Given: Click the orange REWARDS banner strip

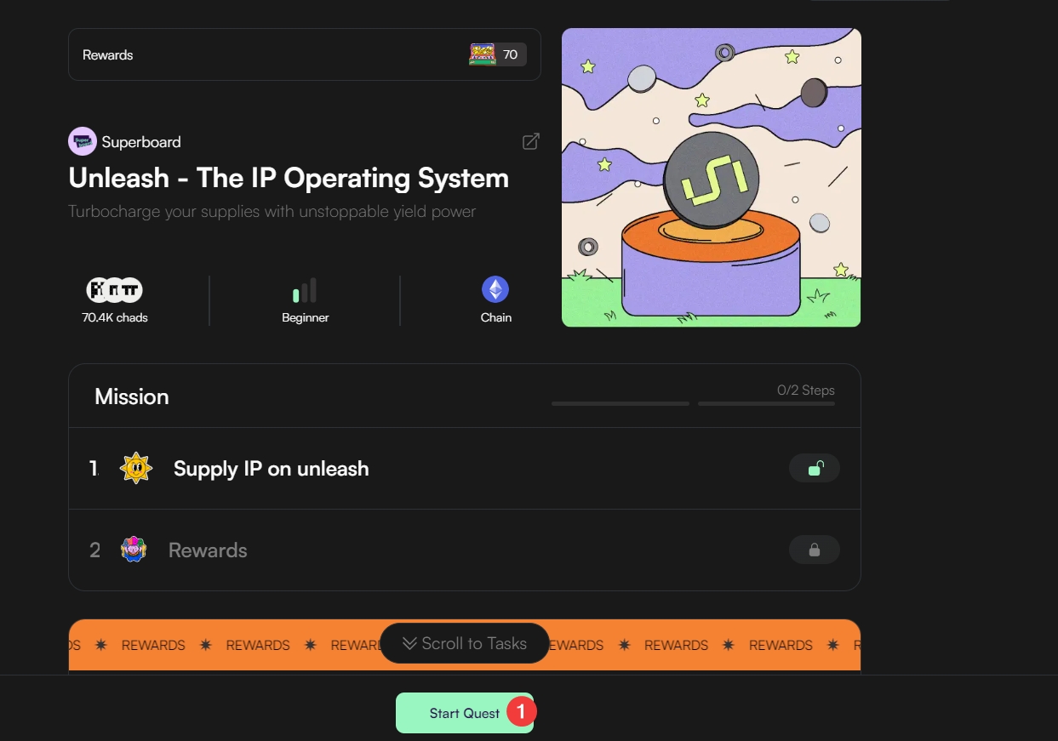Looking at the screenshot, I should 465,645.
